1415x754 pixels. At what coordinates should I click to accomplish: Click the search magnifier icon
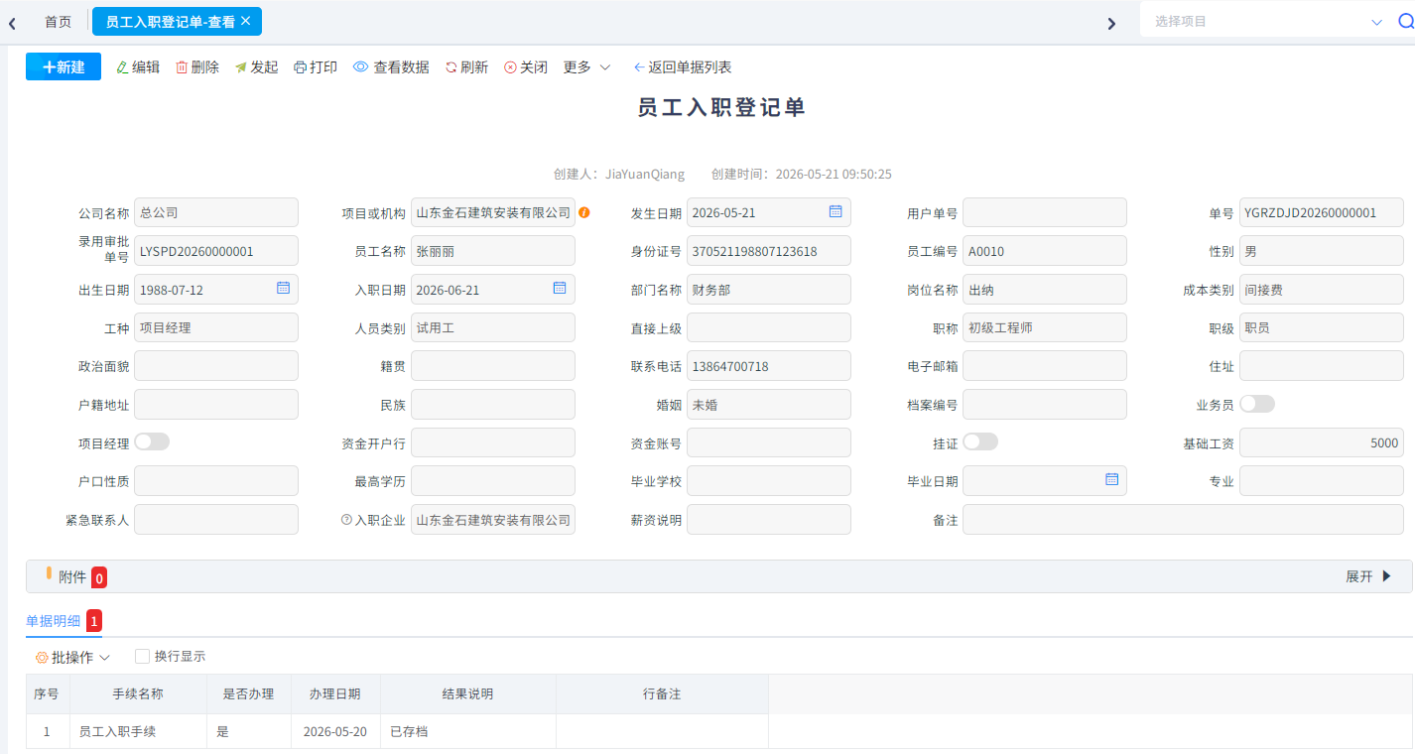coord(1405,22)
